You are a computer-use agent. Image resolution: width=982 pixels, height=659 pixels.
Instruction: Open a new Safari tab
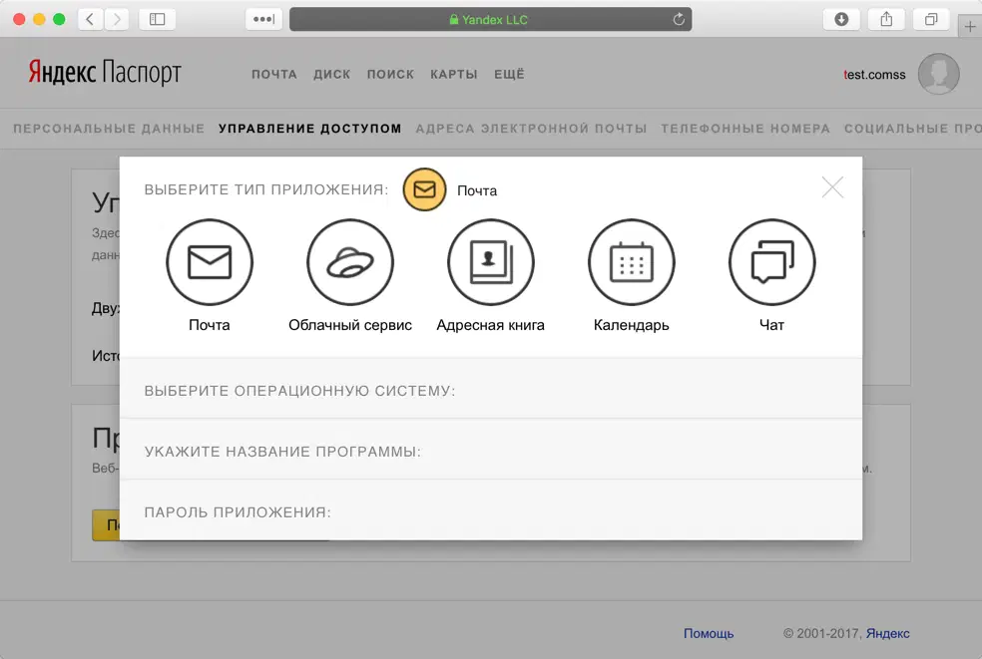click(969, 26)
